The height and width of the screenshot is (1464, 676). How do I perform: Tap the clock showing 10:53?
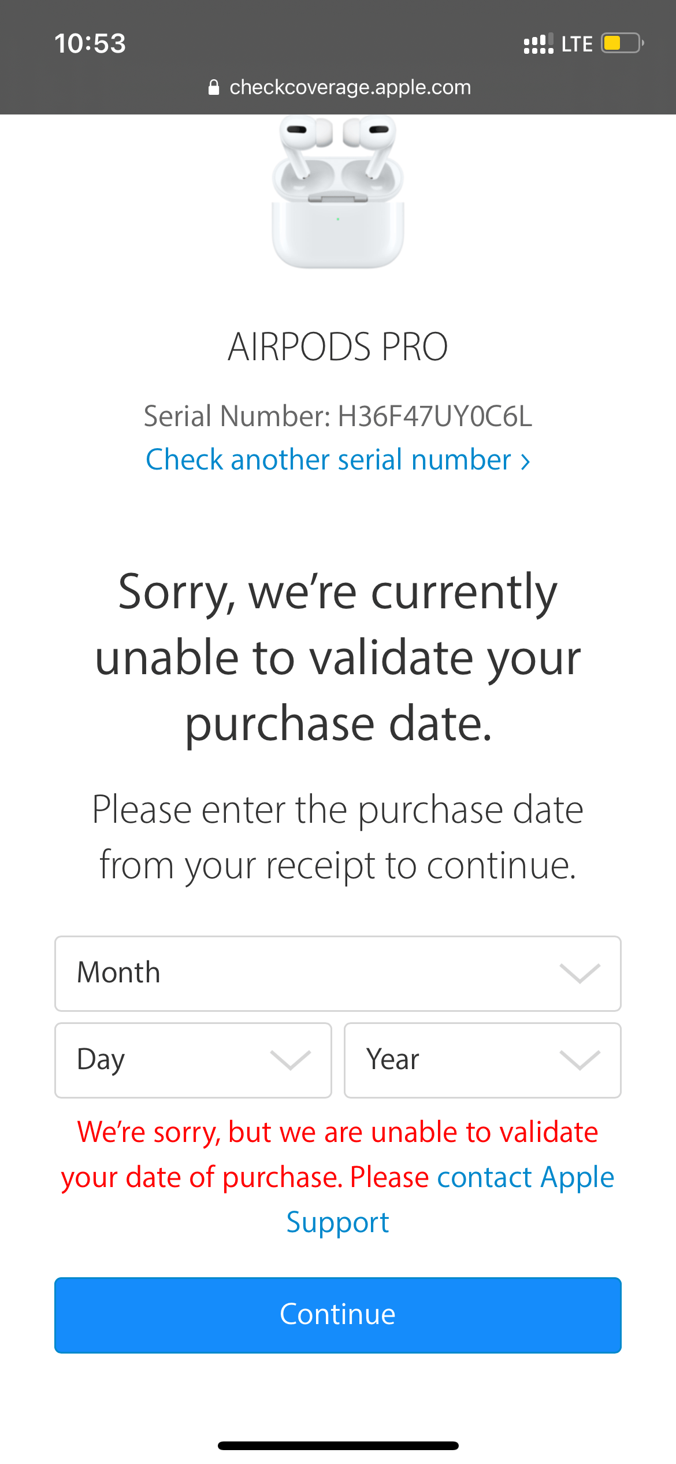coord(90,43)
